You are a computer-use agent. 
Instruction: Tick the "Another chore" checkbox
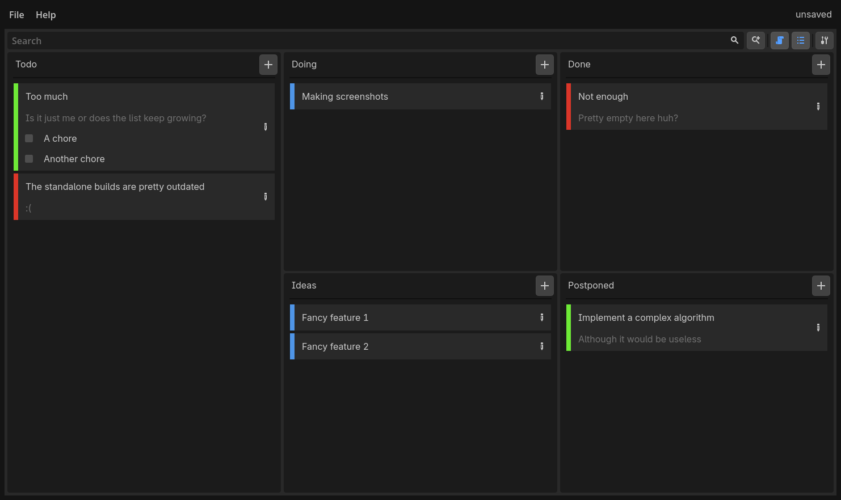point(29,159)
